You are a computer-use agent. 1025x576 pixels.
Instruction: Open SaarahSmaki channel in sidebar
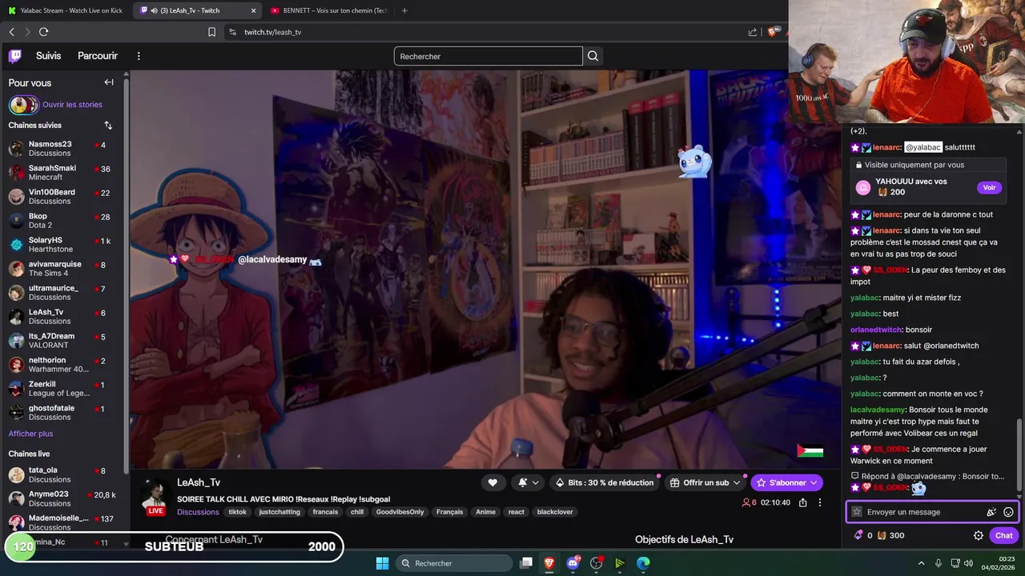62,173
